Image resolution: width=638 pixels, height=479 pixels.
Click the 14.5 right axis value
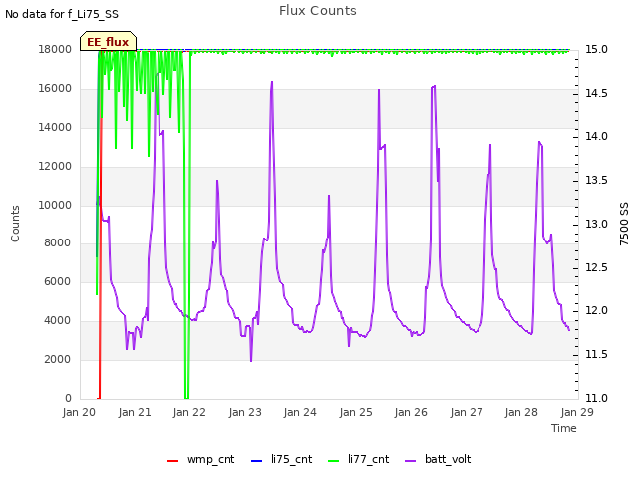click(x=596, y=93)
